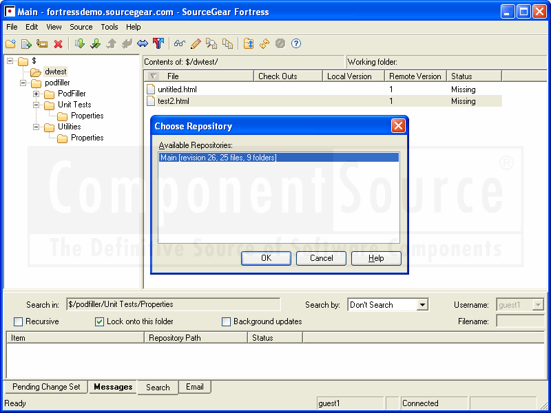Click the test2.html file name
Screen dimensions: 551x413
174,101
